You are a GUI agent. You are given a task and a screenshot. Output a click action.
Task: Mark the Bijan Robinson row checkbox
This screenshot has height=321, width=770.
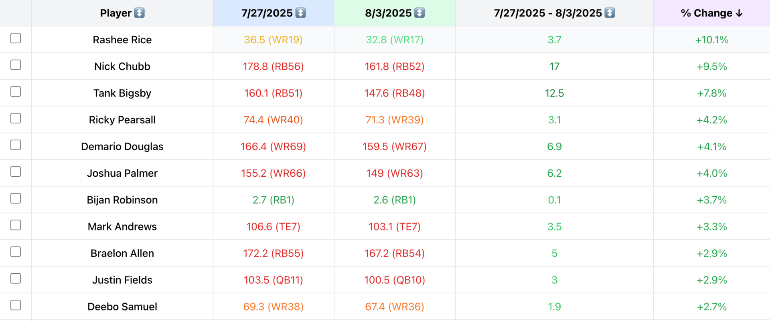click(x=16, y=198)
